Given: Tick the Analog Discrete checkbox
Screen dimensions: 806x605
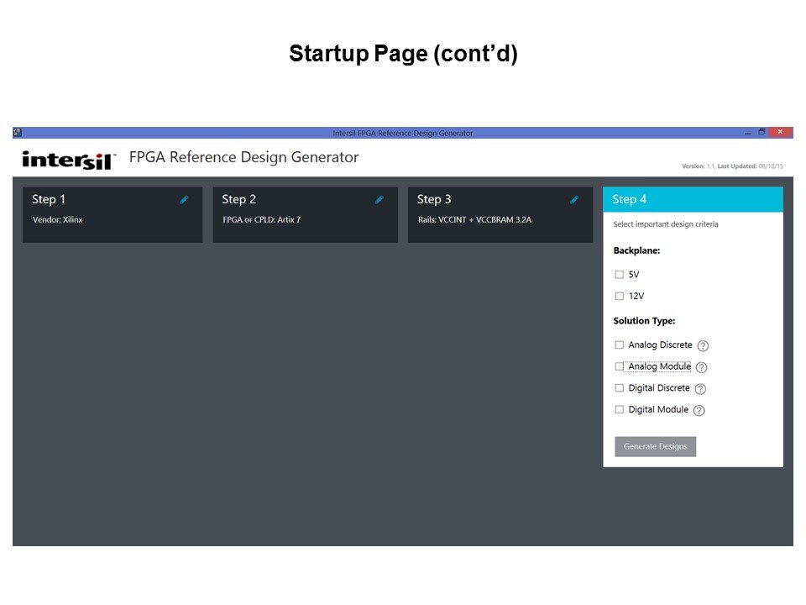Looking at the screenshot, I should (620, 345).
